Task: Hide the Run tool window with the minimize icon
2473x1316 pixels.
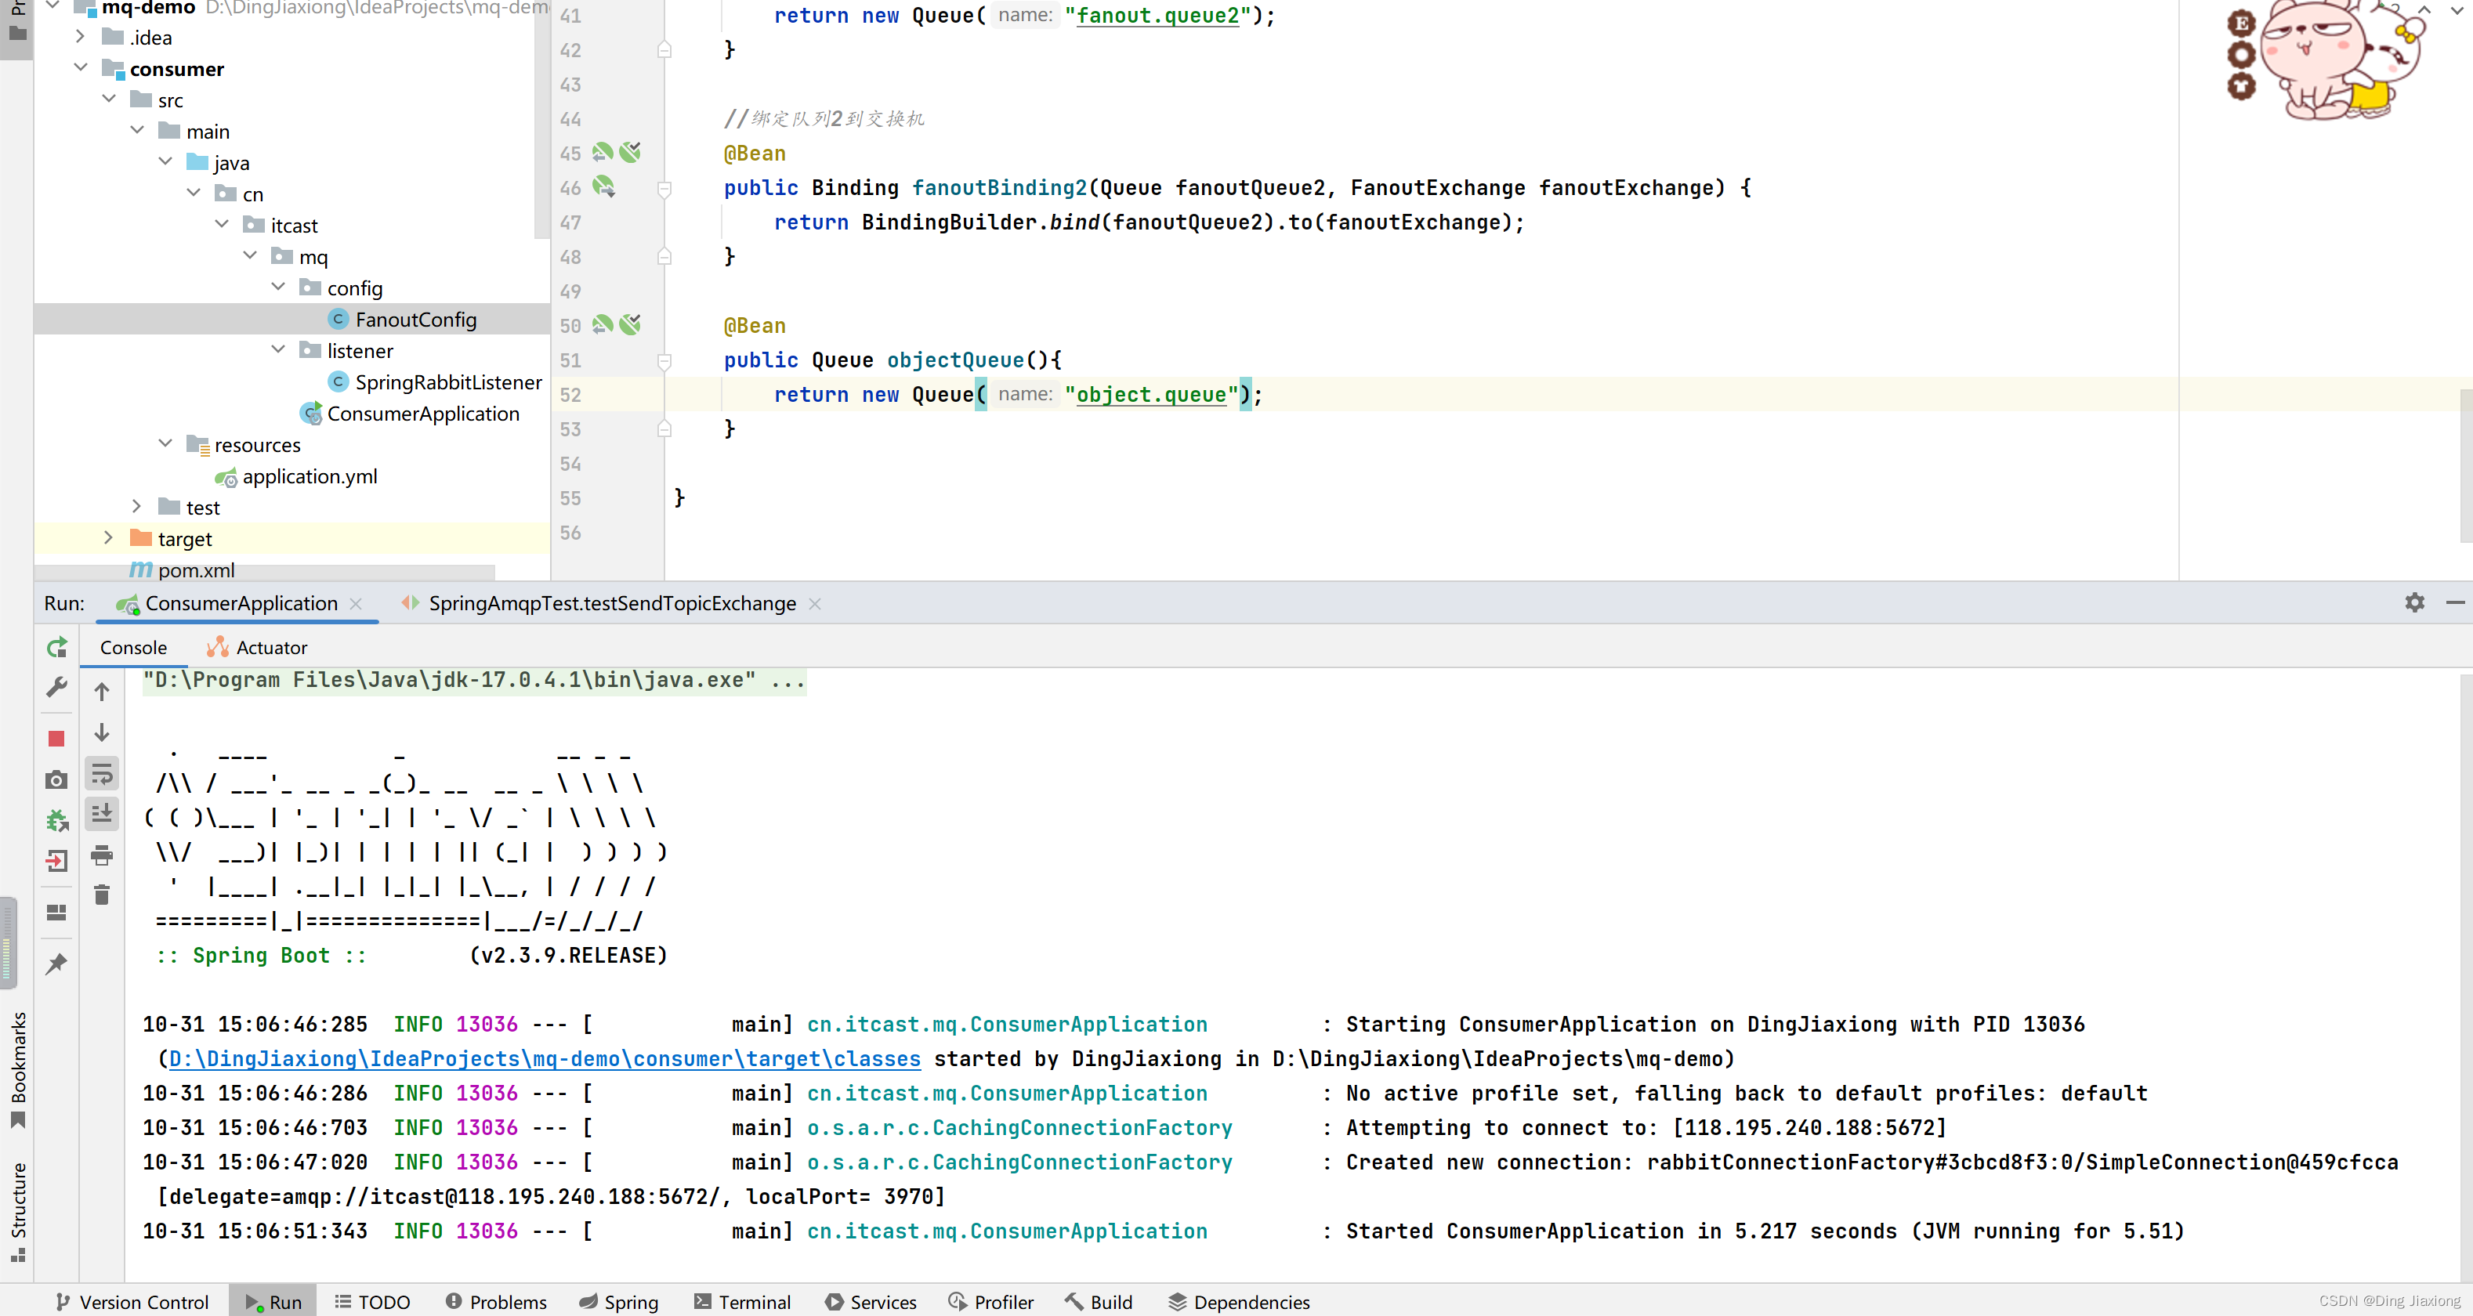Action: [x=2455, y=602]
